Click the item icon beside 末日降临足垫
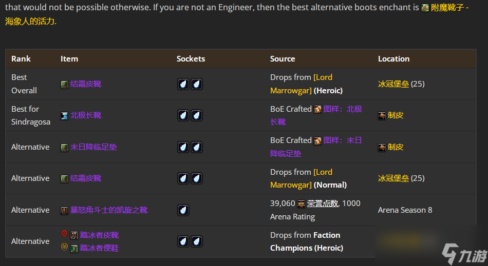Screen dimensions: 488x266 64,148
